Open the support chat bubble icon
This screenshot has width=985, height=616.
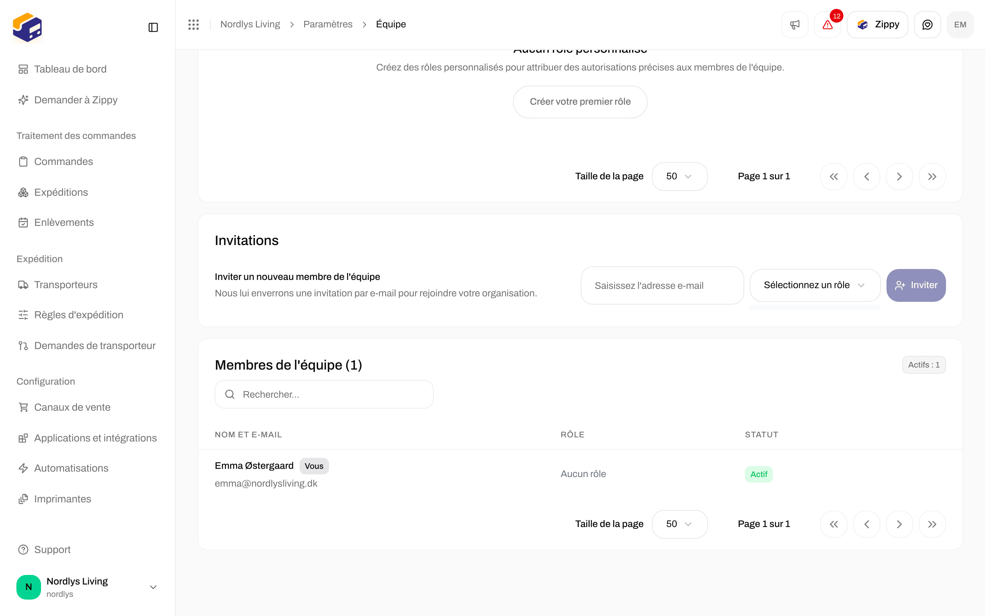coord(927,24)
